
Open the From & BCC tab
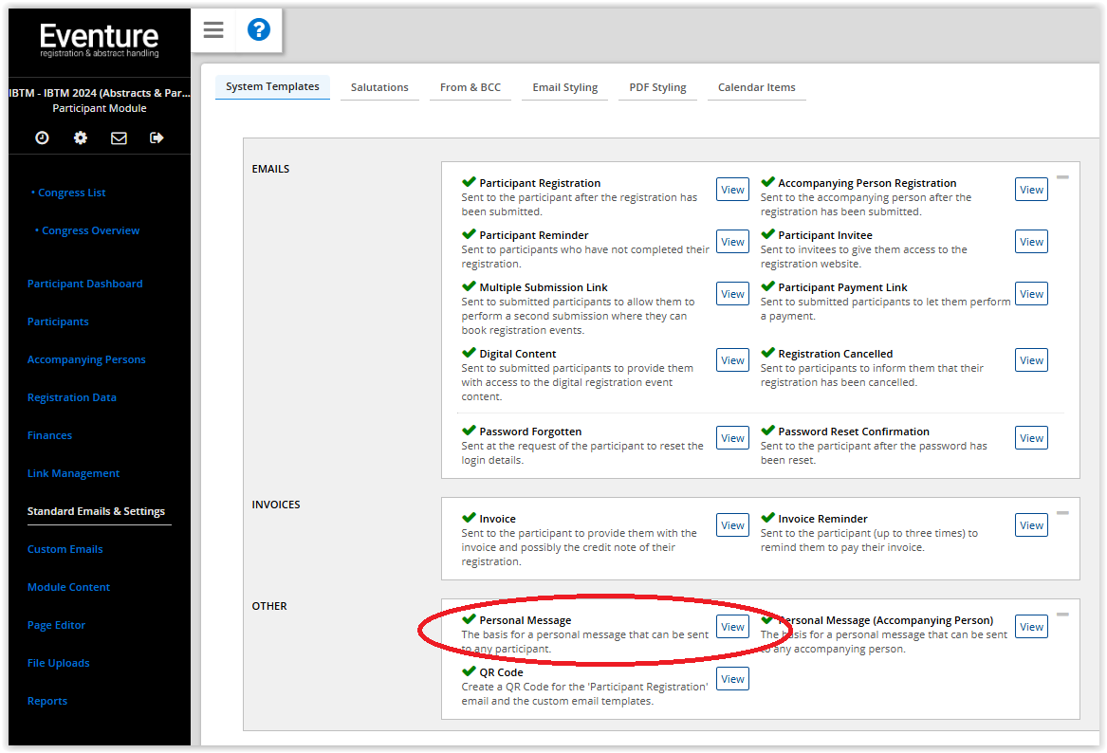pos(470,87)
